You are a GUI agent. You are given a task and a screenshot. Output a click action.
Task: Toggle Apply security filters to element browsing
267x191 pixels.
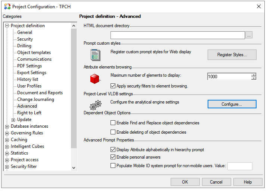pyautogui.click(x=113, y=86)
